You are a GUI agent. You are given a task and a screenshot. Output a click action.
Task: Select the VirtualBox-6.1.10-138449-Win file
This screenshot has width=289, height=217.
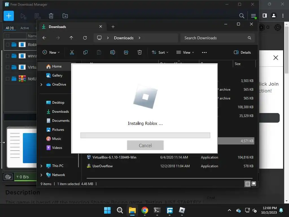170,157
